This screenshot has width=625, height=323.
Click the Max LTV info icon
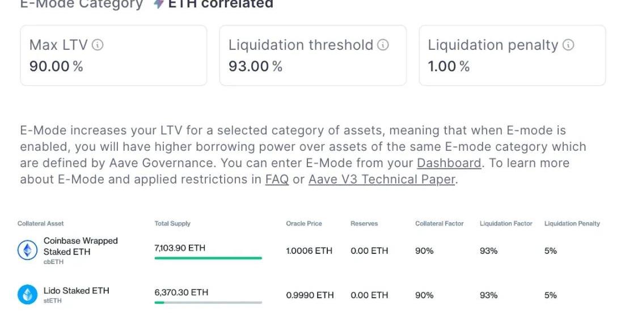[98, 45]
